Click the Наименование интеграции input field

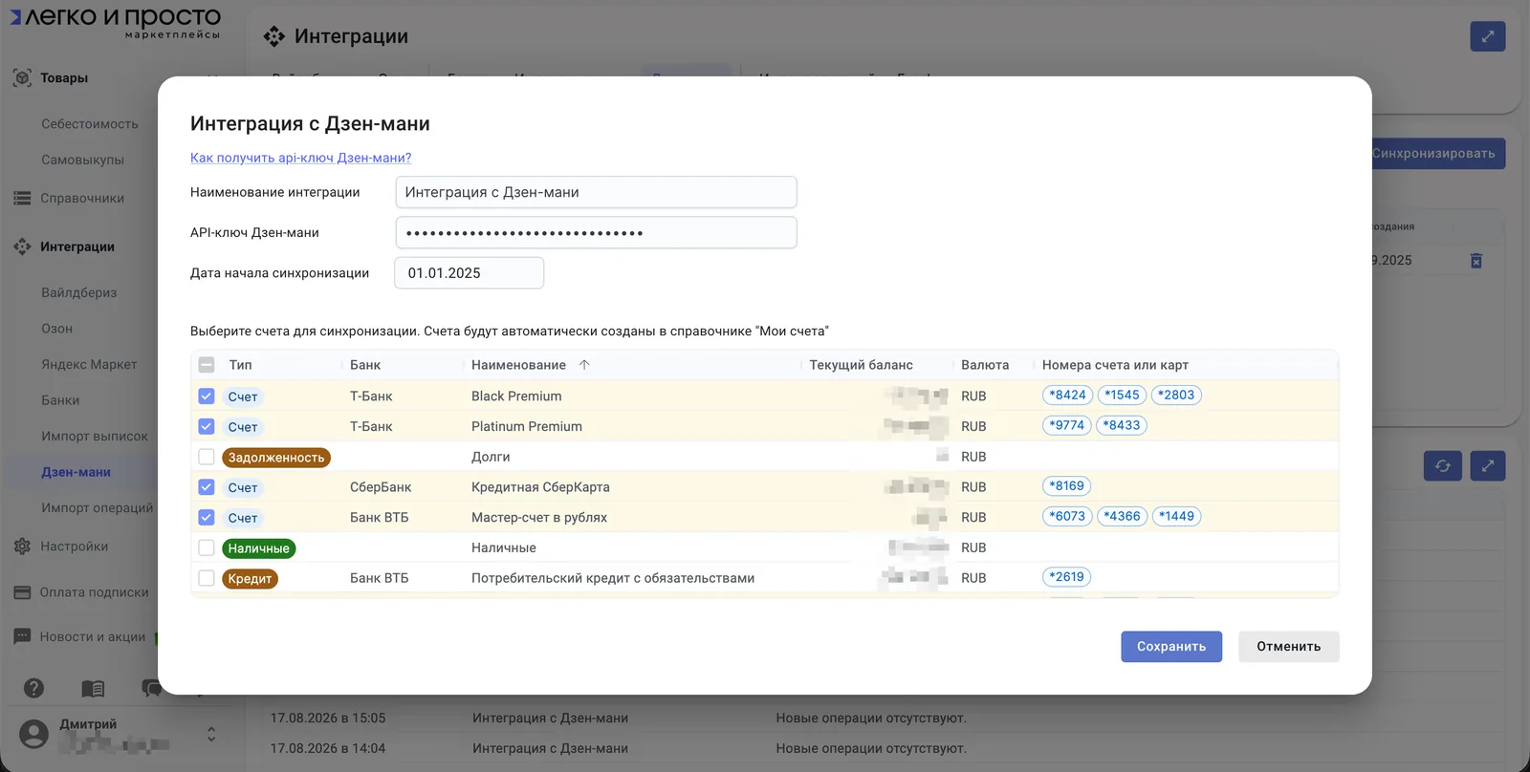(596, 192)
